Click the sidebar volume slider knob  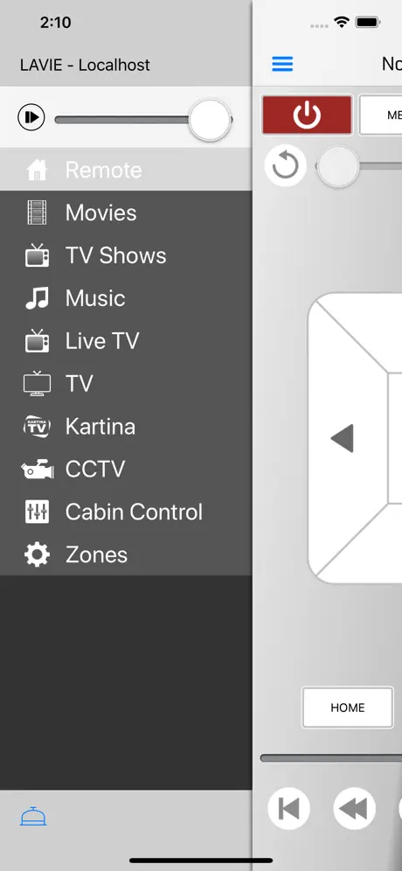coord(210,120)
